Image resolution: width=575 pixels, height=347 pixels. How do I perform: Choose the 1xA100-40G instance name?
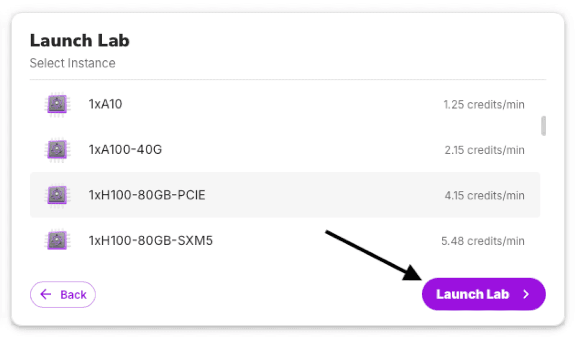(126, 149)
